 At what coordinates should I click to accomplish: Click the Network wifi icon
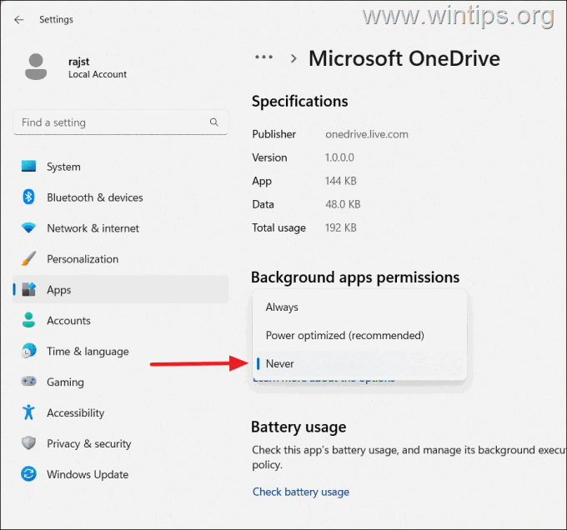(x=28, y=227)
